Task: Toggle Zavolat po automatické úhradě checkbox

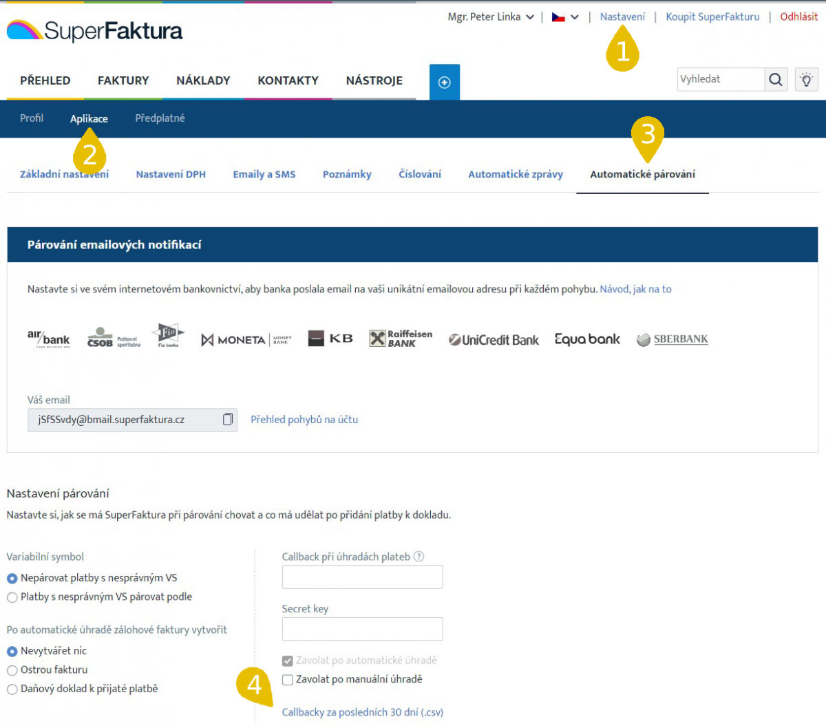Action: tap(288, 661)
